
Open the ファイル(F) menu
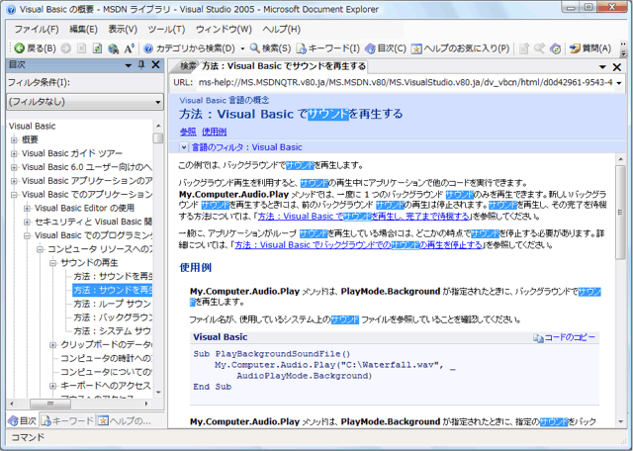(37, 29)
